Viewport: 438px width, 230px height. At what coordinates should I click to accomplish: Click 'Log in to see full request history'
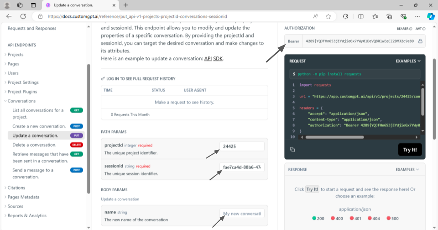138,79
